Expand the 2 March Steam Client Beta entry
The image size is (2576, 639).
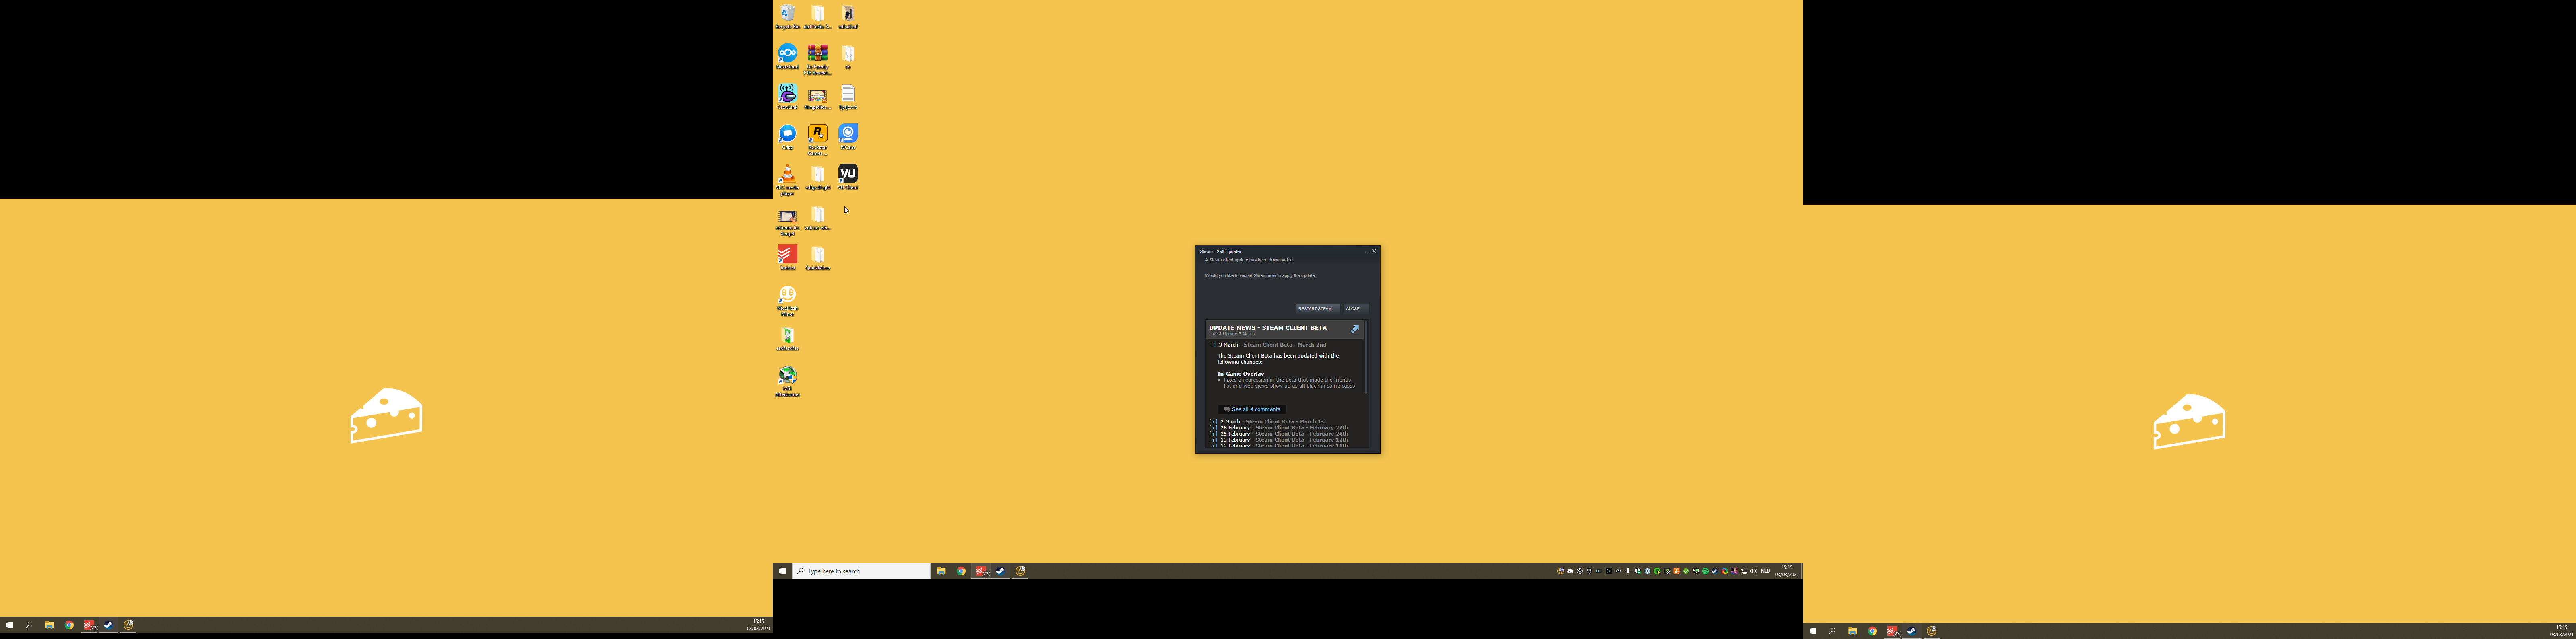[x=1213, y=421]
